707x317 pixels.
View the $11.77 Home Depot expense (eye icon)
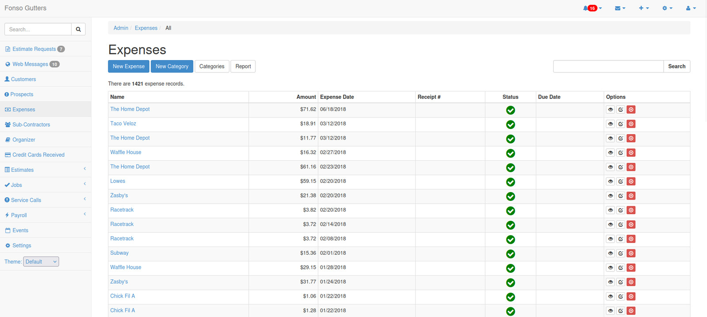tap(610, 138)
